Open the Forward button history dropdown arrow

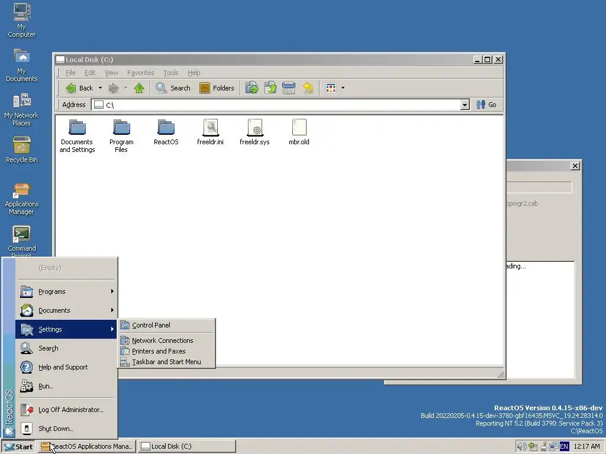coord(125,88)
